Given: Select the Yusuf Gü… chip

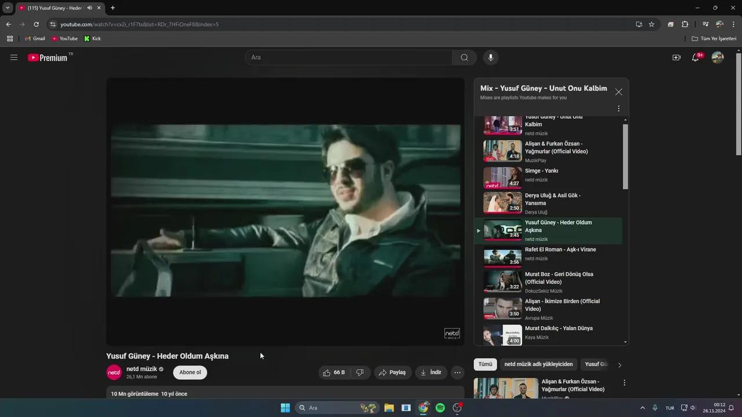Looking at the screenshot, I should click(596, 364).
